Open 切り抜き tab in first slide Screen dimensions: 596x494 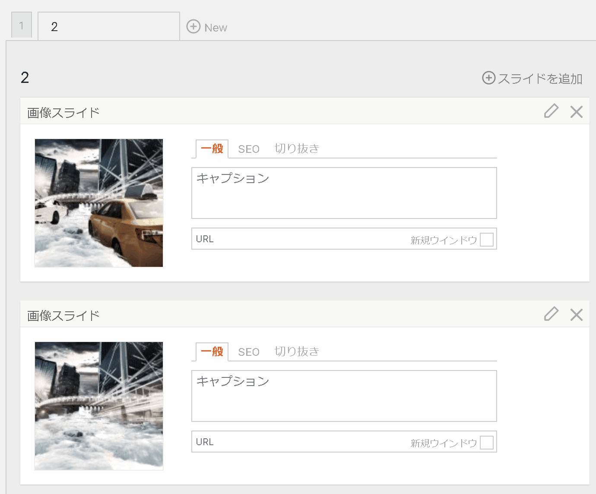click(297, 149)
